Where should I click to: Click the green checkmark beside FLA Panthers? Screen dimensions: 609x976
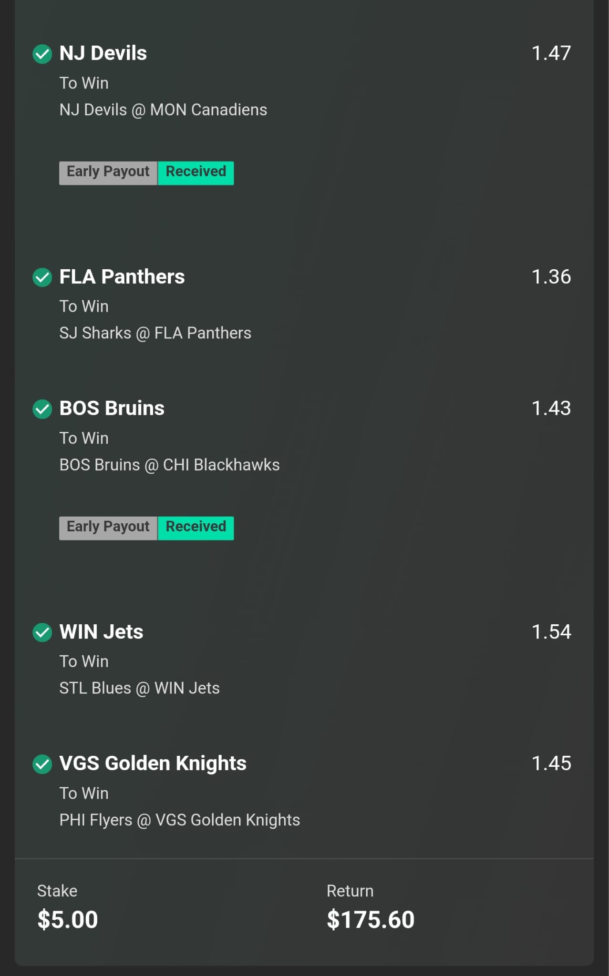pyautogui.click(x=42, y=277)
